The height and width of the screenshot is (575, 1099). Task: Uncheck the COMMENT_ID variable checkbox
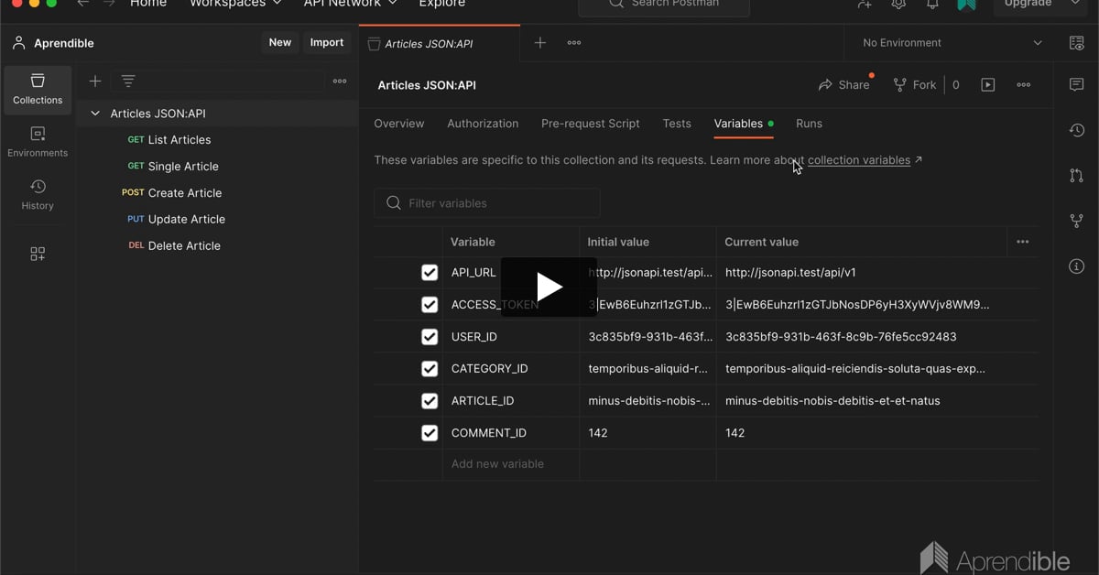pos(430,433)
